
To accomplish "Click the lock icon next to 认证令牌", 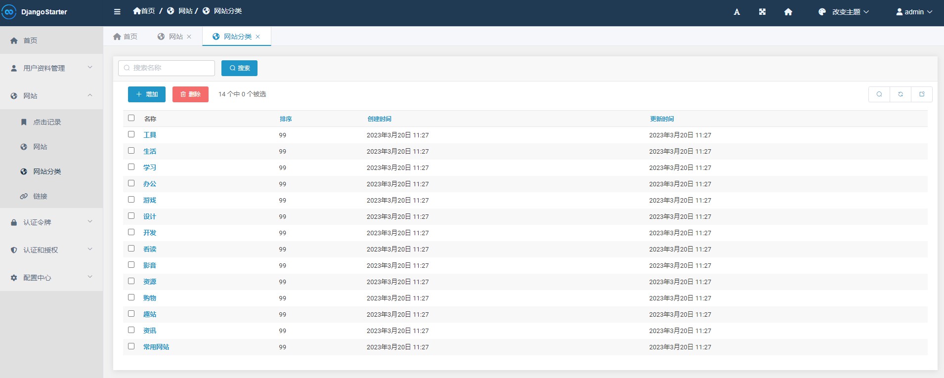I will 14,222.
